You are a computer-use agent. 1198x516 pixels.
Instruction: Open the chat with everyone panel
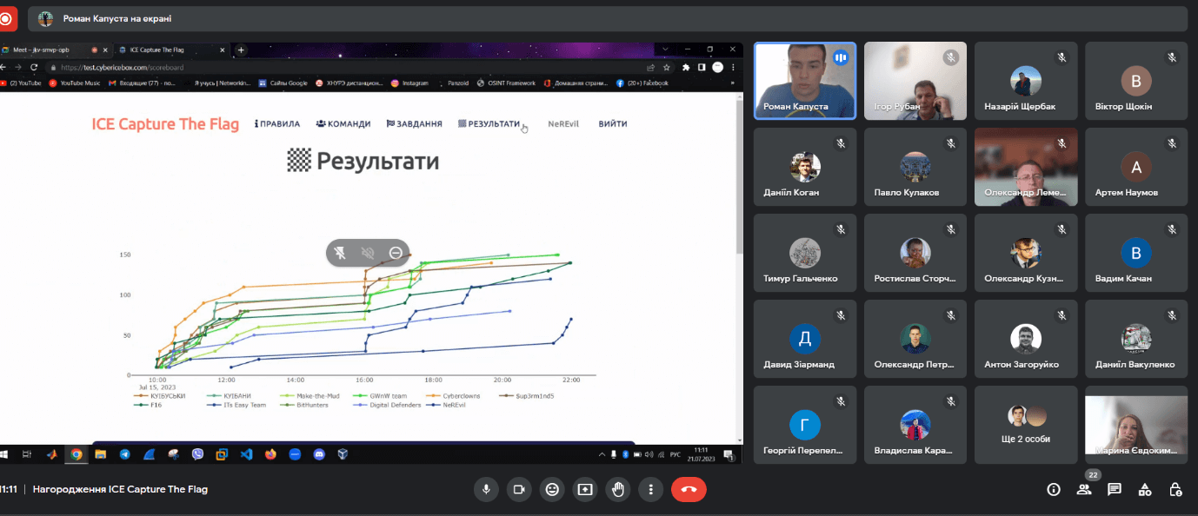click(x=1115, y=489)
